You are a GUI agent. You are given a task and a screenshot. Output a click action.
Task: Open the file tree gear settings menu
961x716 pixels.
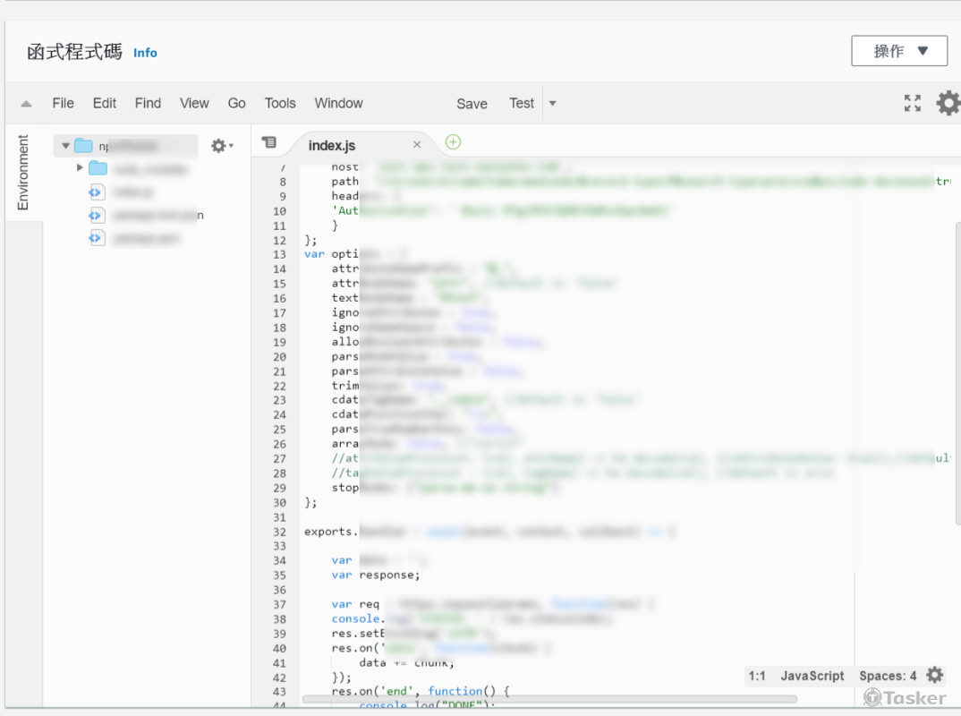[x=221, y=146]
